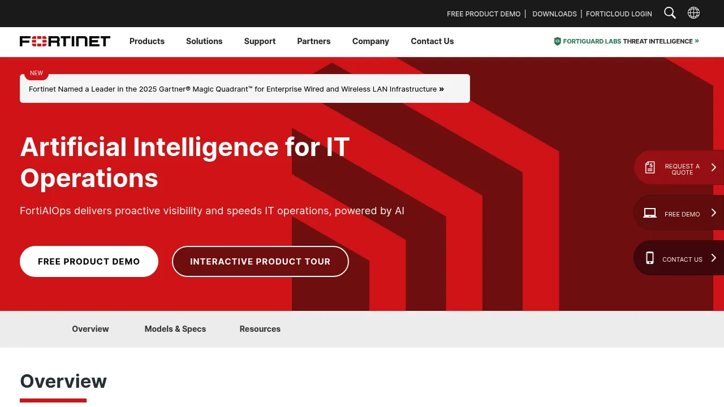This screenshot has width=724, height=407.
Task: Switch to the Overview section tab
Action: pyautogui.click(x=90, y=329)
